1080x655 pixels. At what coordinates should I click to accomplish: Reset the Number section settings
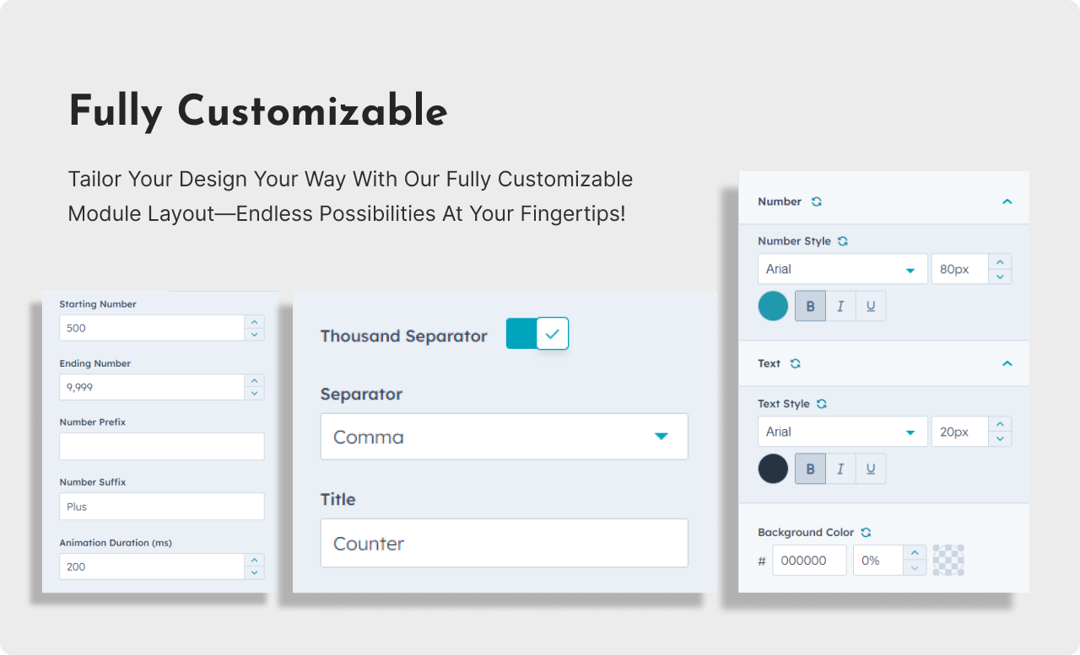pos(815,201)
